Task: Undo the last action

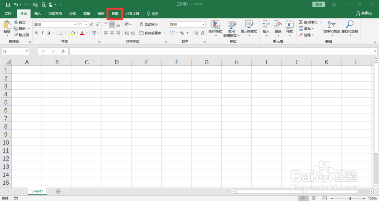Action: pos(16,5)
